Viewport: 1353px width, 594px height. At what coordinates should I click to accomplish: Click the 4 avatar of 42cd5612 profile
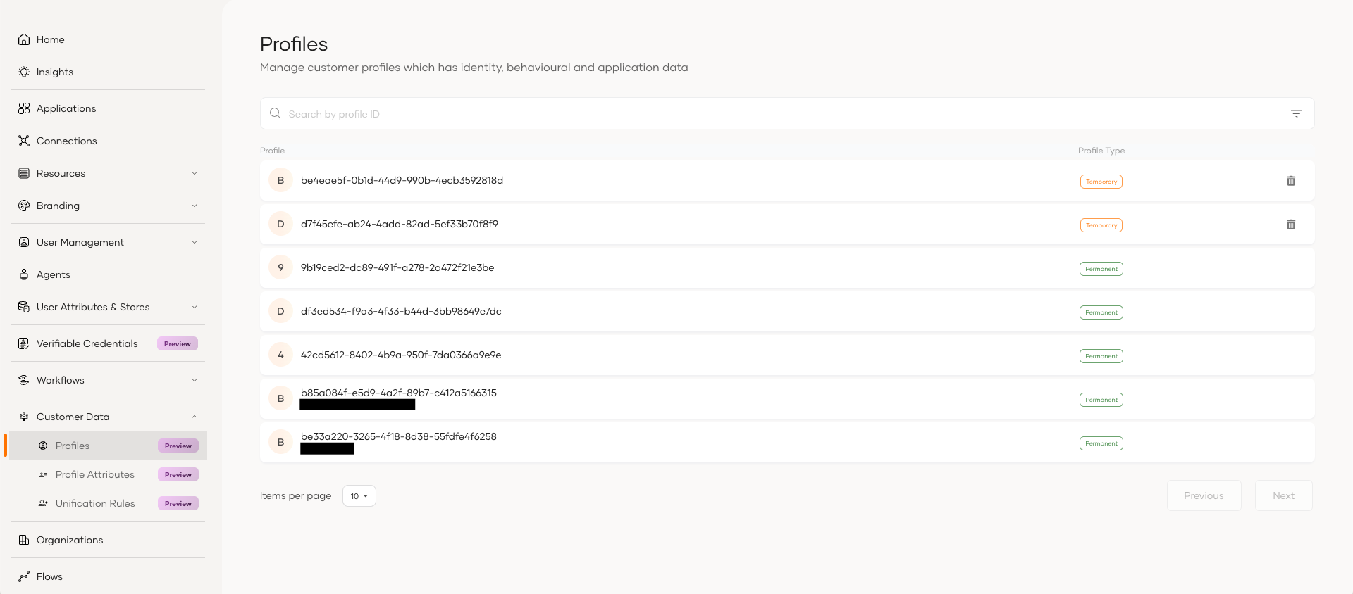280,355
